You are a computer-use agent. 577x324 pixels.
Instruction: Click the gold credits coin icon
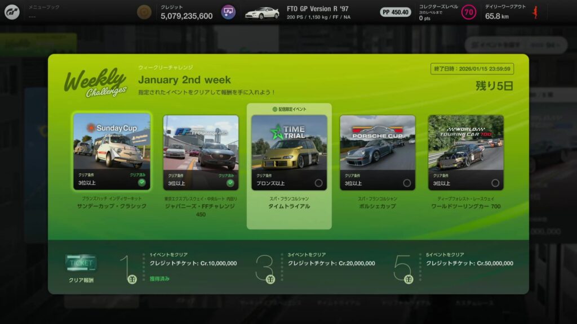coord(144,12)
